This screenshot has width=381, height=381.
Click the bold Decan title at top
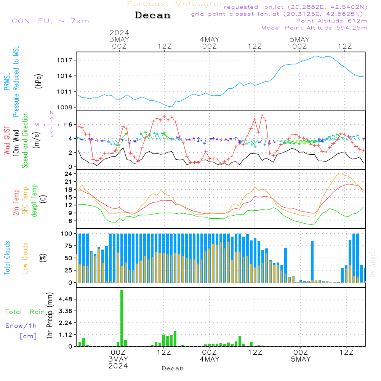[x=153, y=15]
